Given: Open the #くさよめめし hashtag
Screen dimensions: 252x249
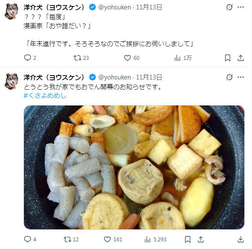Looking at the screenshot, I should pyautogui.click(x=45, y=96).
